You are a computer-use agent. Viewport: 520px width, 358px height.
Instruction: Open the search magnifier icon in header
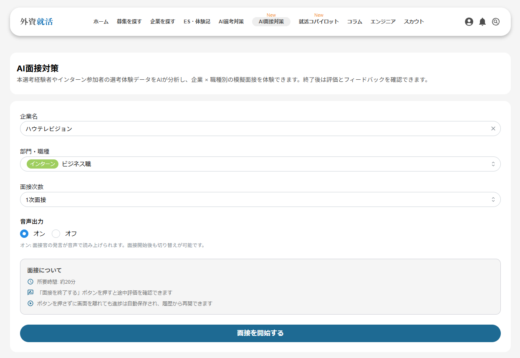[x=496, y=22]
